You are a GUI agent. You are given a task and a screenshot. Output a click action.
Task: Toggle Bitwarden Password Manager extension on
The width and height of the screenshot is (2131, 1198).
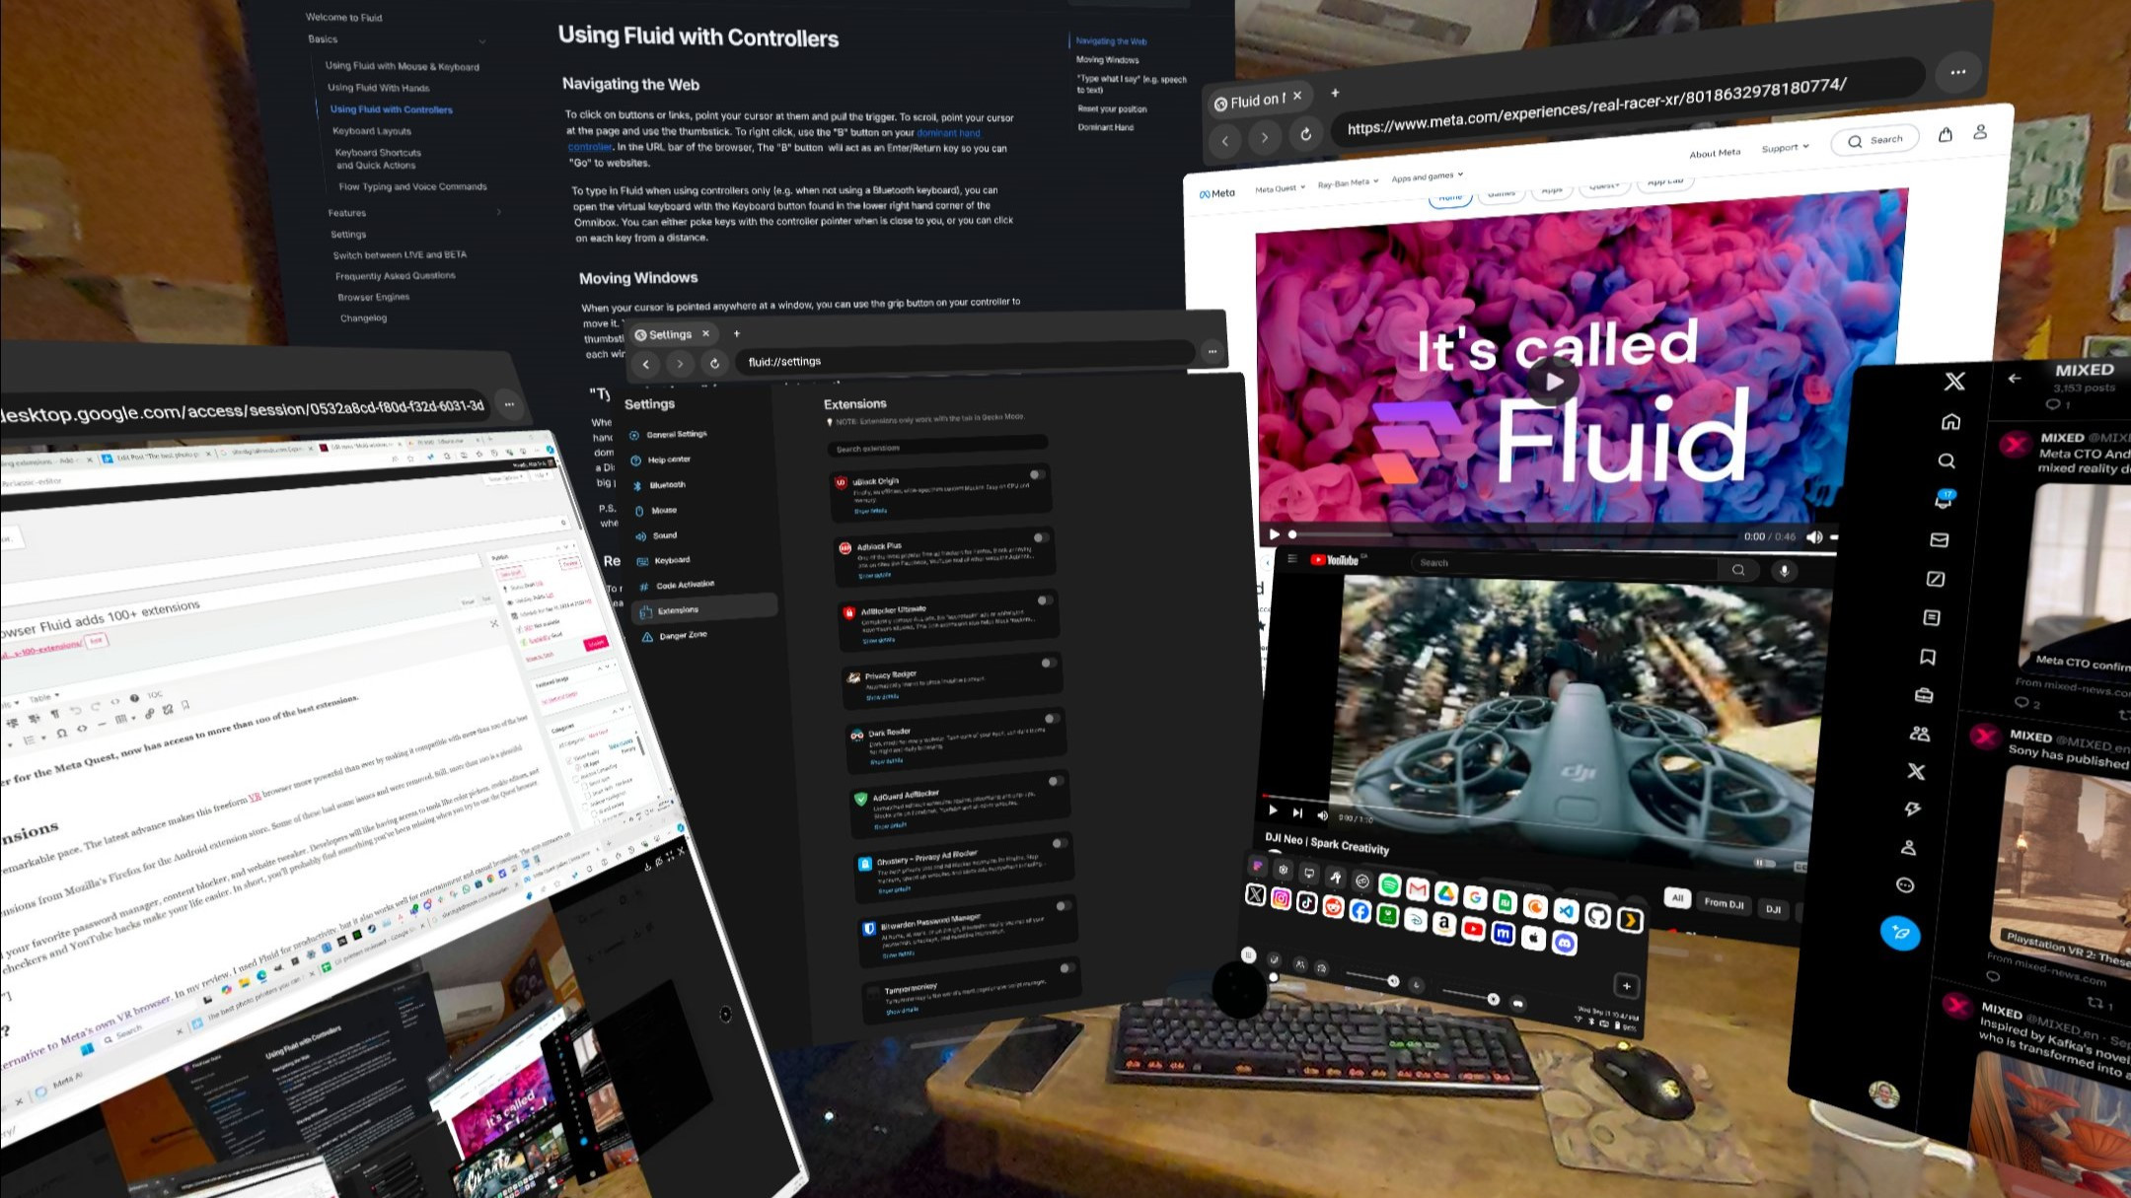coord(1063,906)
